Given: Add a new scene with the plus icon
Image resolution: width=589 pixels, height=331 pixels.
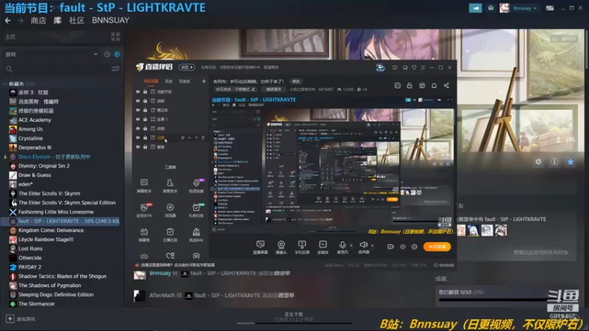Looking at the screenshot, I should point(204,81).
